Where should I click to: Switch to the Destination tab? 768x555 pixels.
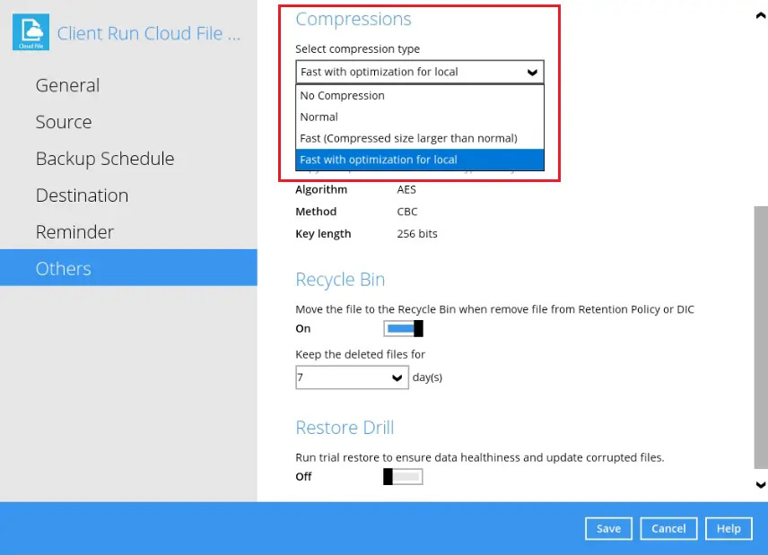(82, 195)
